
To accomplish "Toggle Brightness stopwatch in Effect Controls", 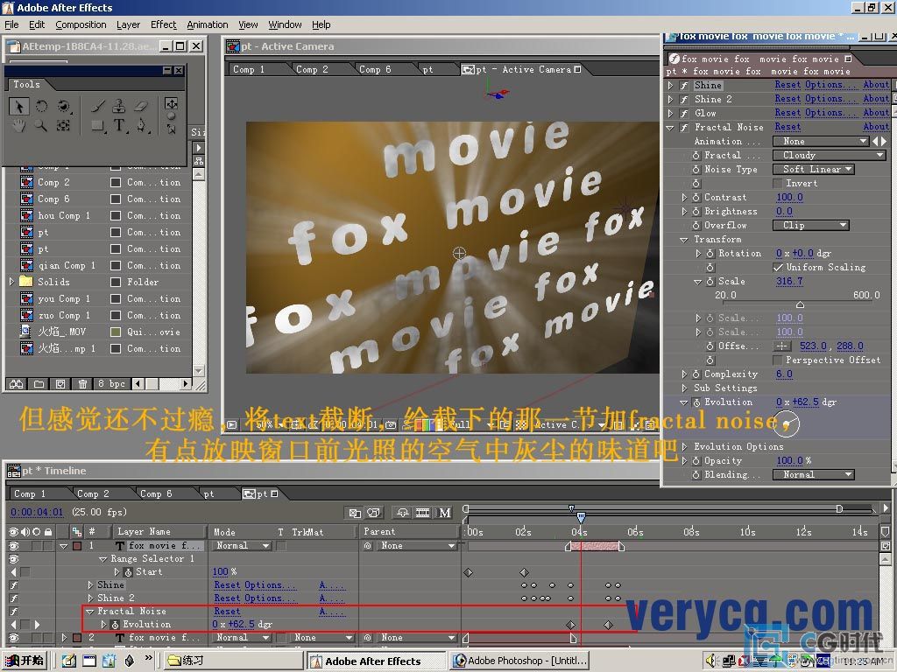I will click(x=696, y=212).
